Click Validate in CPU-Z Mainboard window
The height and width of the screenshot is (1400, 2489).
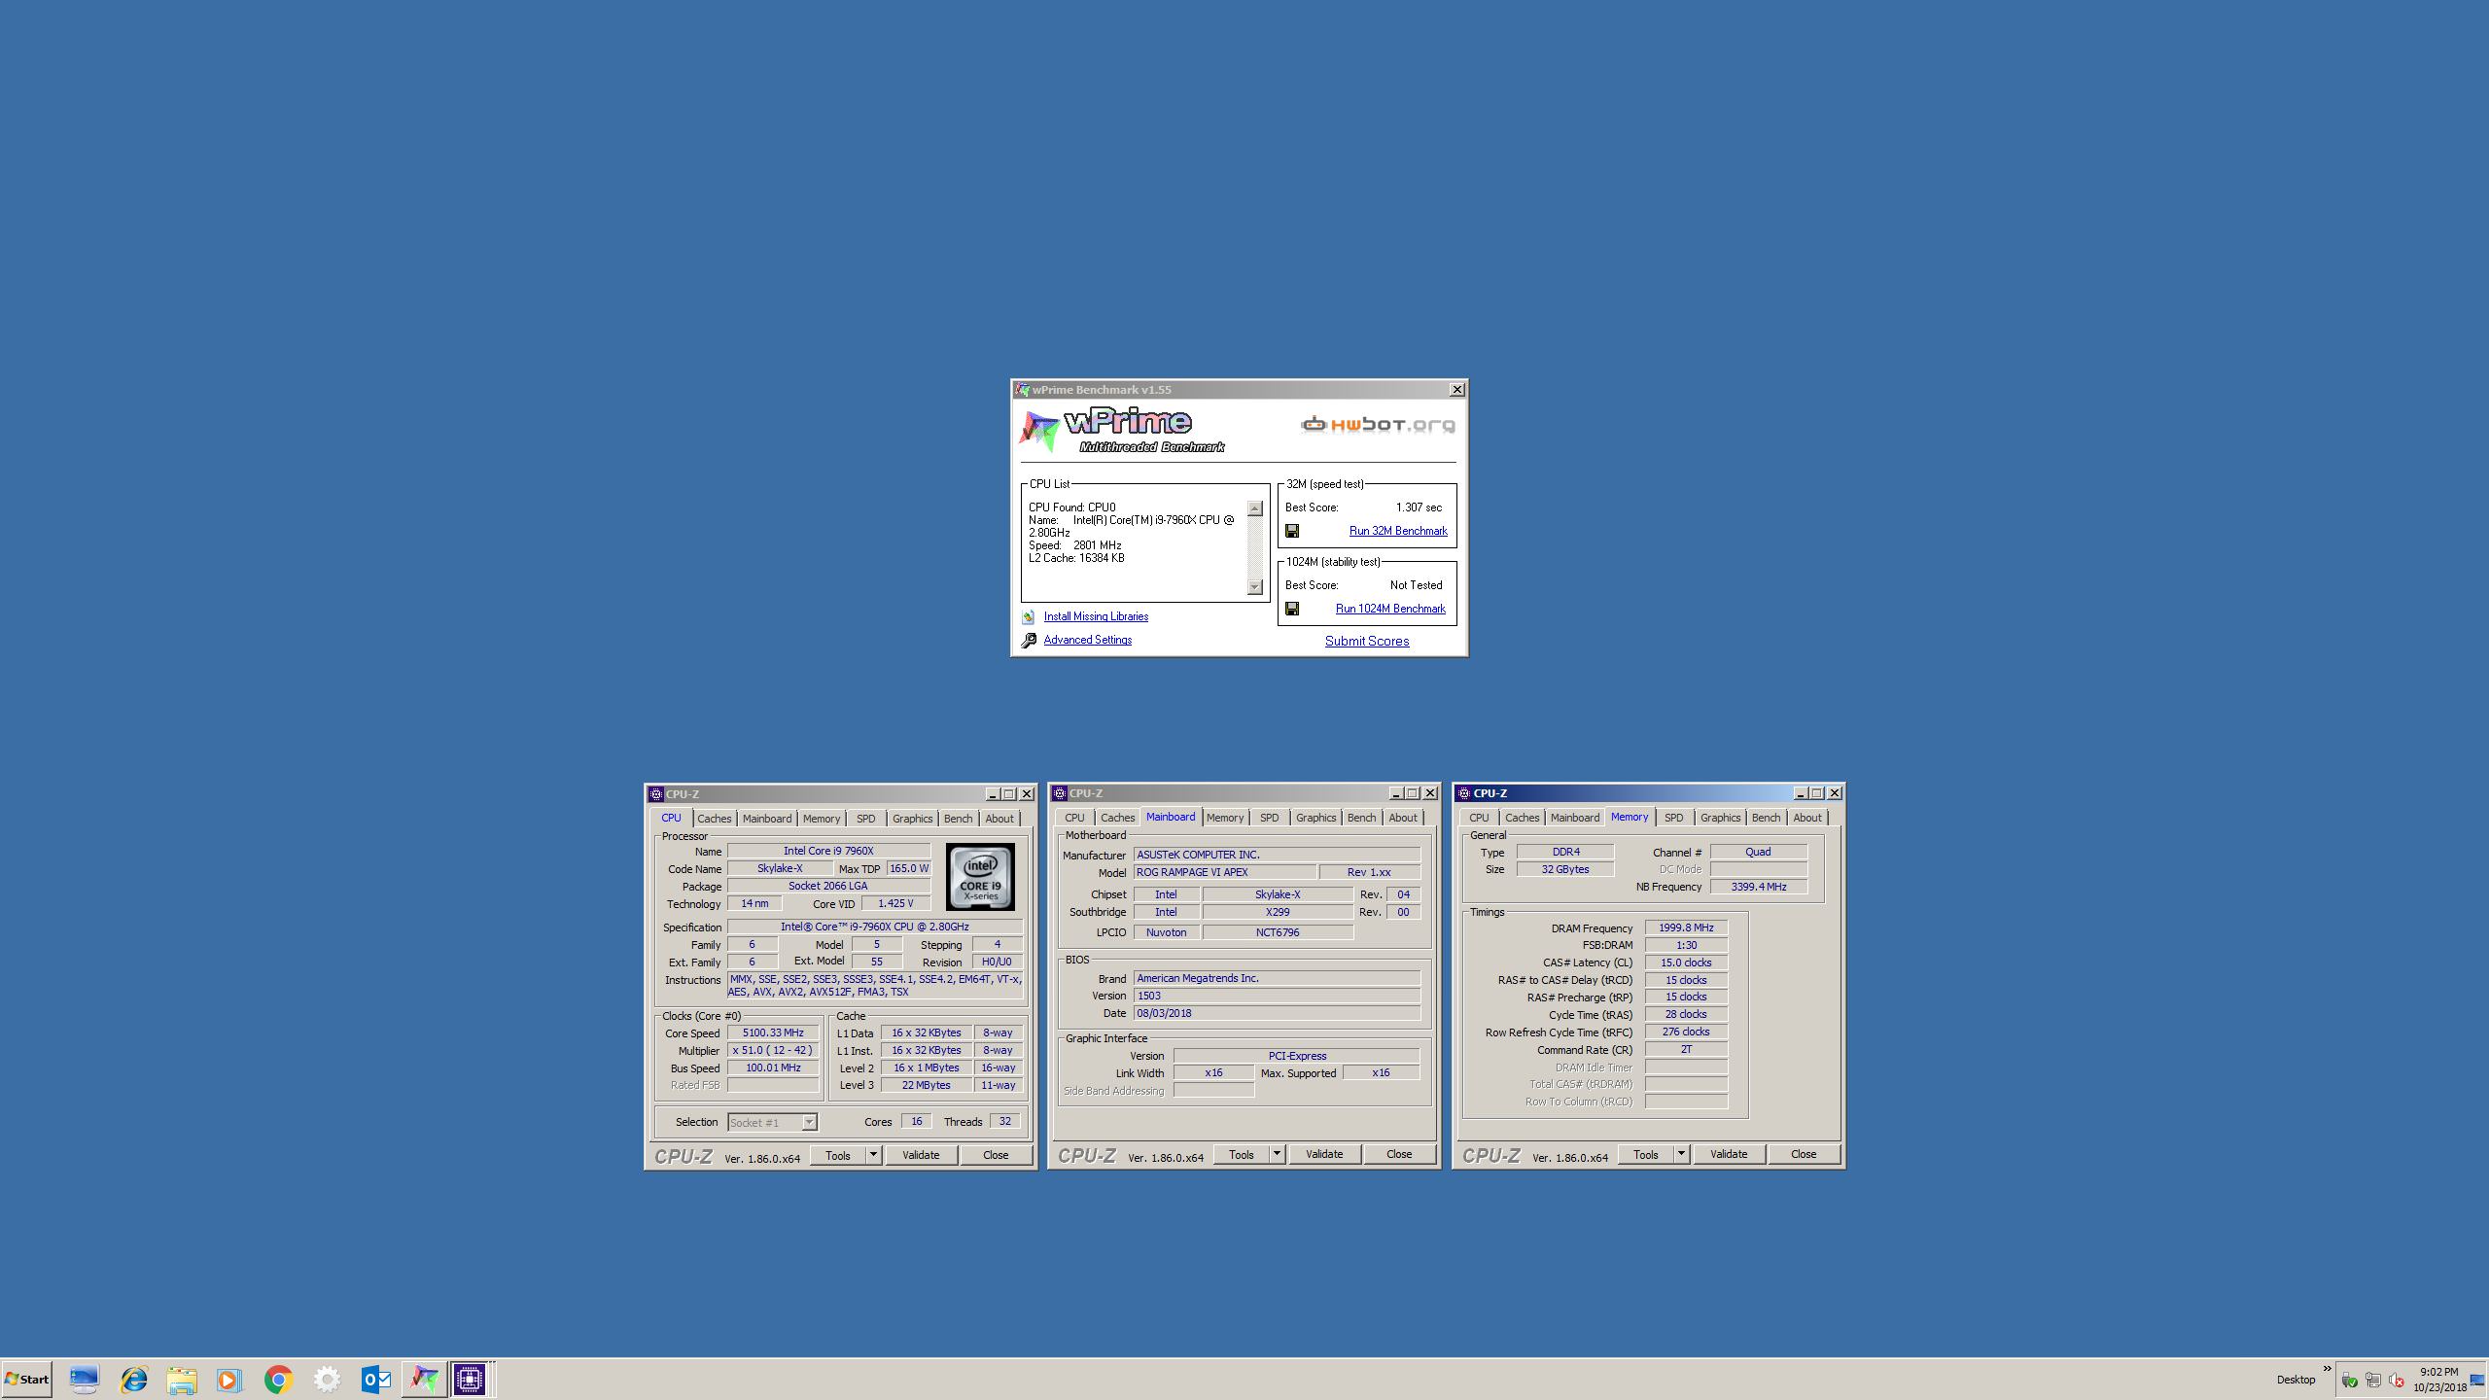(x=1324, y=1154)
